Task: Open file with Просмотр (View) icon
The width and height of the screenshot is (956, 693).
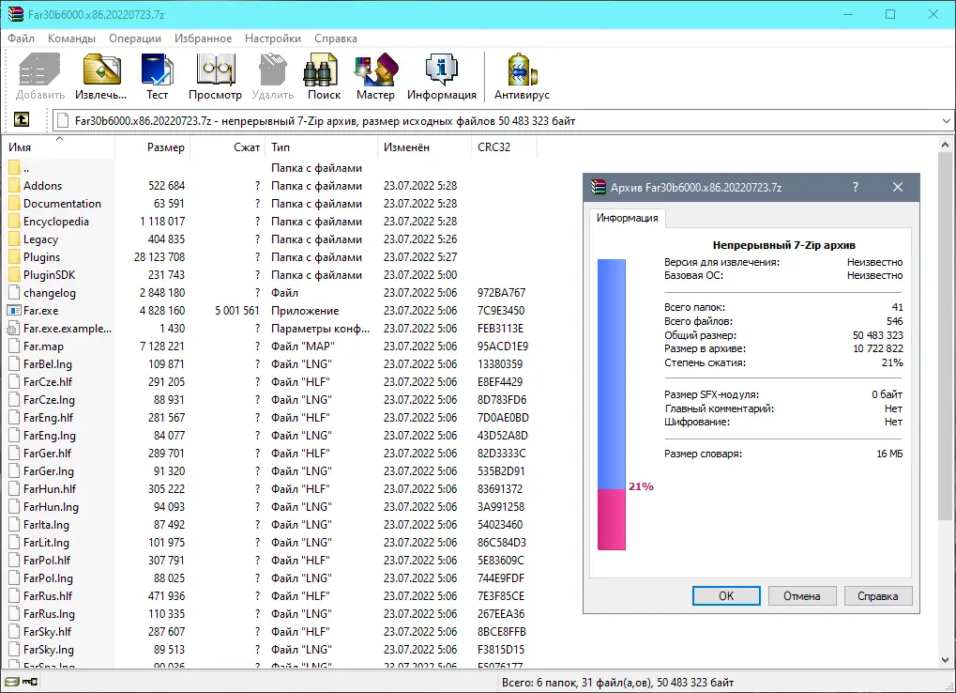Action: [x=215, y=75]
